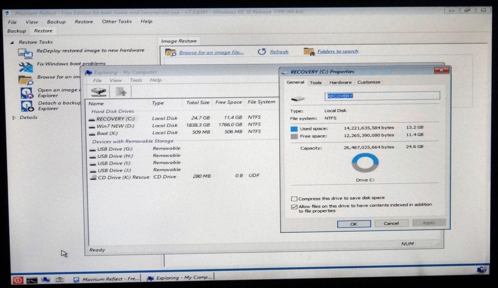Screen dimensions: 498x288
Task: Click the Folders to search icon
Action: pyautogui.click(x=309, y=51)
